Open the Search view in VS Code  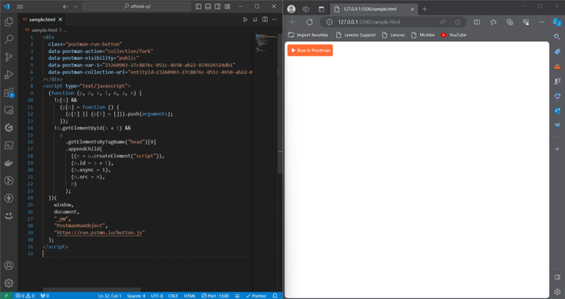[x=9, y=39]
